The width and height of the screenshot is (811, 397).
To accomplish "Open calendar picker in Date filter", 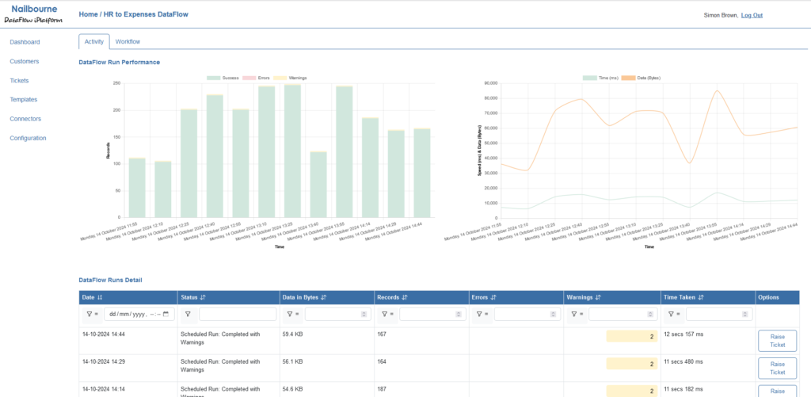I will [x=166, y=315].
